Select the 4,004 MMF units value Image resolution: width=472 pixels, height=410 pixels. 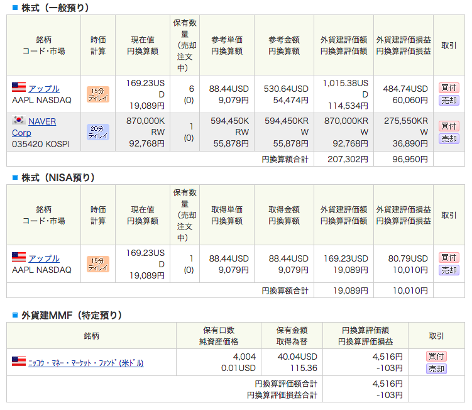[244, 357]
